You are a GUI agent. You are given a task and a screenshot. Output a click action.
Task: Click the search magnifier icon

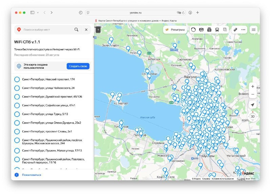77,29
